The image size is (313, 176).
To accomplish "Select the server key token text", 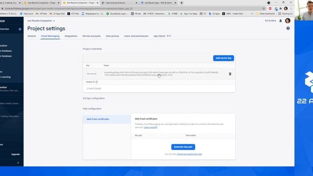I will tap(161, 74).
